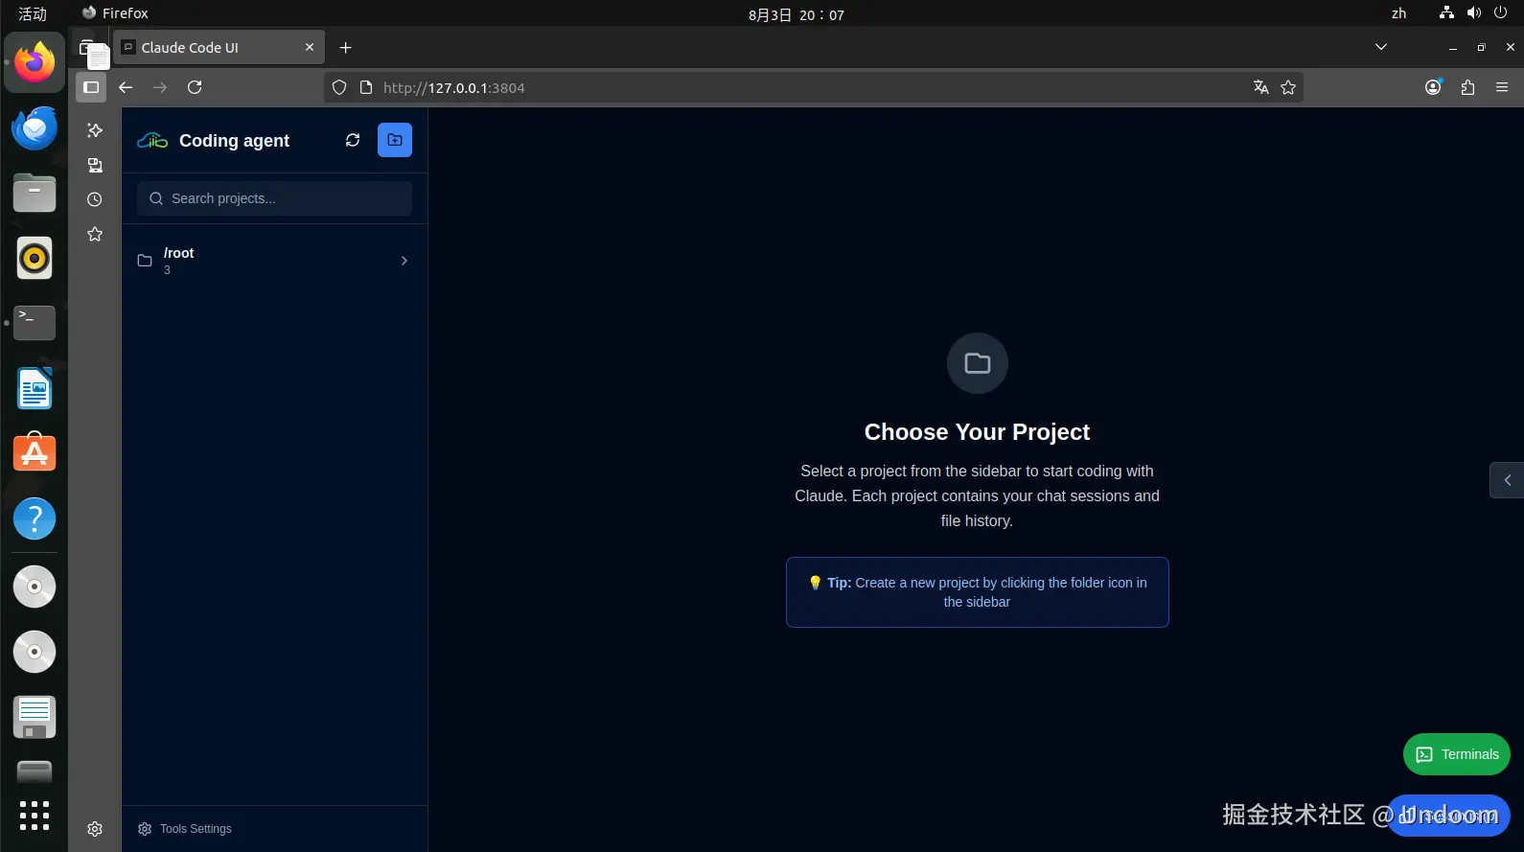The height and width of the screenshot is (852, 1524).
Task: Click Firefox icon in the dock
Action: pos(35,62)
